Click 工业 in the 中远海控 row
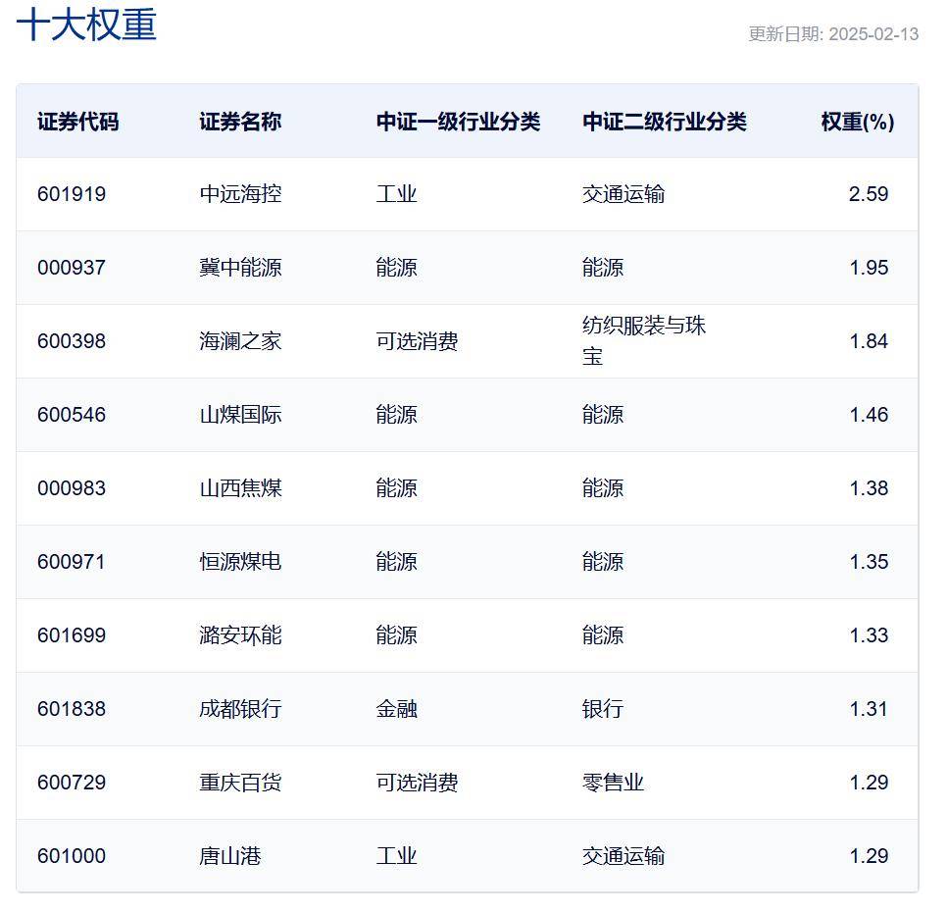Image resolution: width=947 pixels, height=912 pixels. coord(397,194)
